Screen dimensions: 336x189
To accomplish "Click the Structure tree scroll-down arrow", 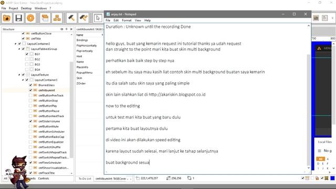I will [71, 173].
